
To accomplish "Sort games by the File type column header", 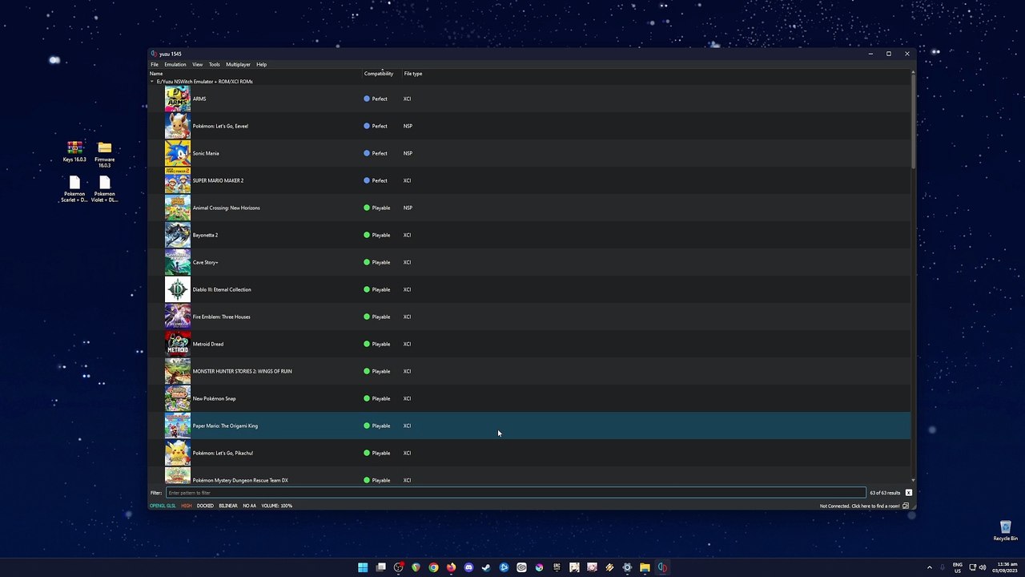I will (x=413, y=74).
